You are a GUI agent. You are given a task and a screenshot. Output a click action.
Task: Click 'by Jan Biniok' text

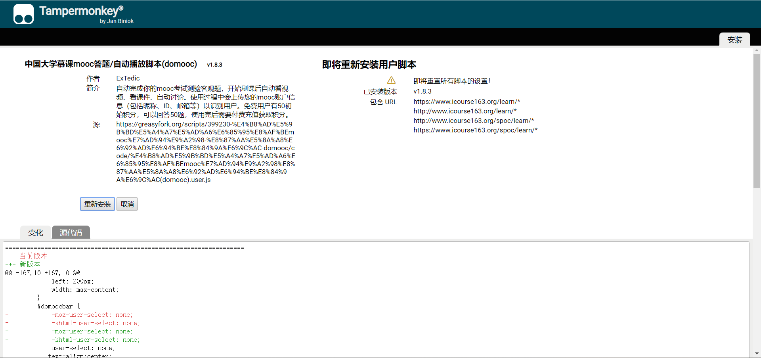tap(117, 21)
